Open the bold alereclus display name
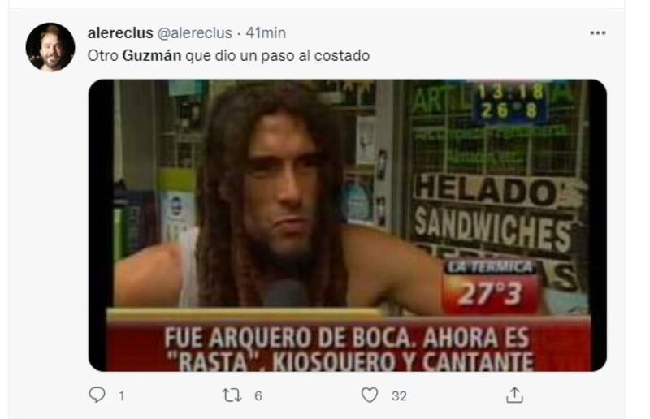Image resolution: width=650 pixels, height=419 pixels. pyautogui.click(x=120, y=32)
